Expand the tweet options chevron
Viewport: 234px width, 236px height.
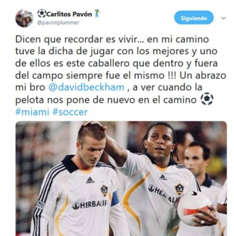click(x=223, y=18)
